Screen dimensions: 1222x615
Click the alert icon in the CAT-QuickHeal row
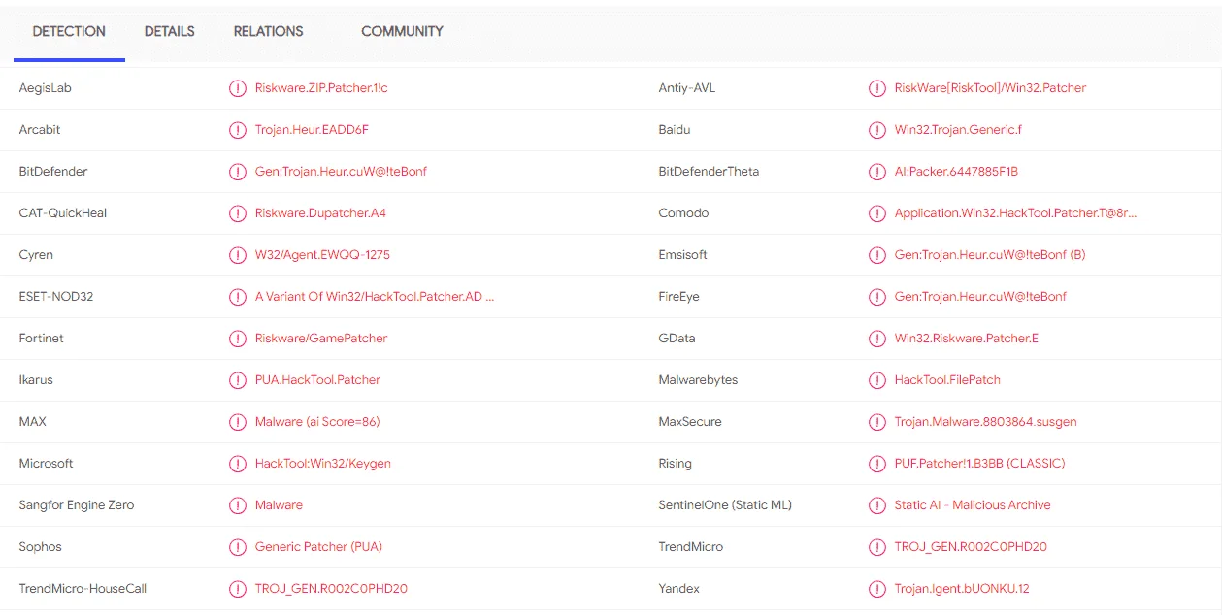238,213
